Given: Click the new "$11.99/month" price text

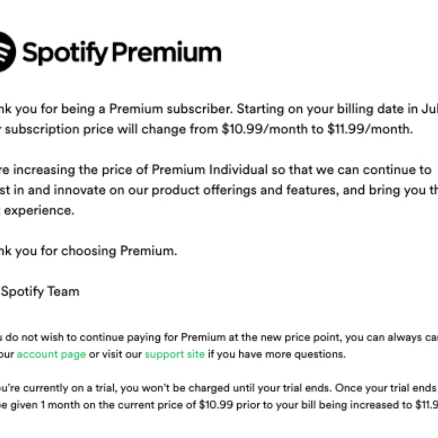Looking at the screenshot, I should (370, 129).
